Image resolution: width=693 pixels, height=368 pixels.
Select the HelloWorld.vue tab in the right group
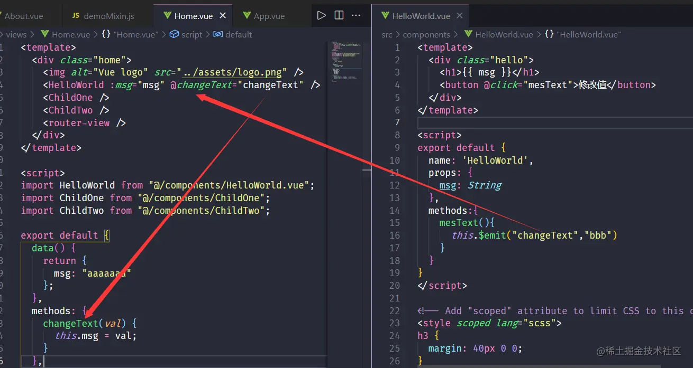tap(421, 16)
